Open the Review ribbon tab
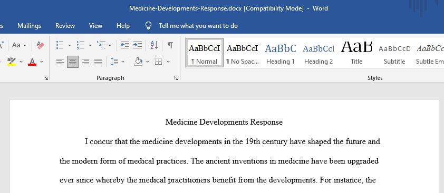444x193 pixels. coord(65,26)
